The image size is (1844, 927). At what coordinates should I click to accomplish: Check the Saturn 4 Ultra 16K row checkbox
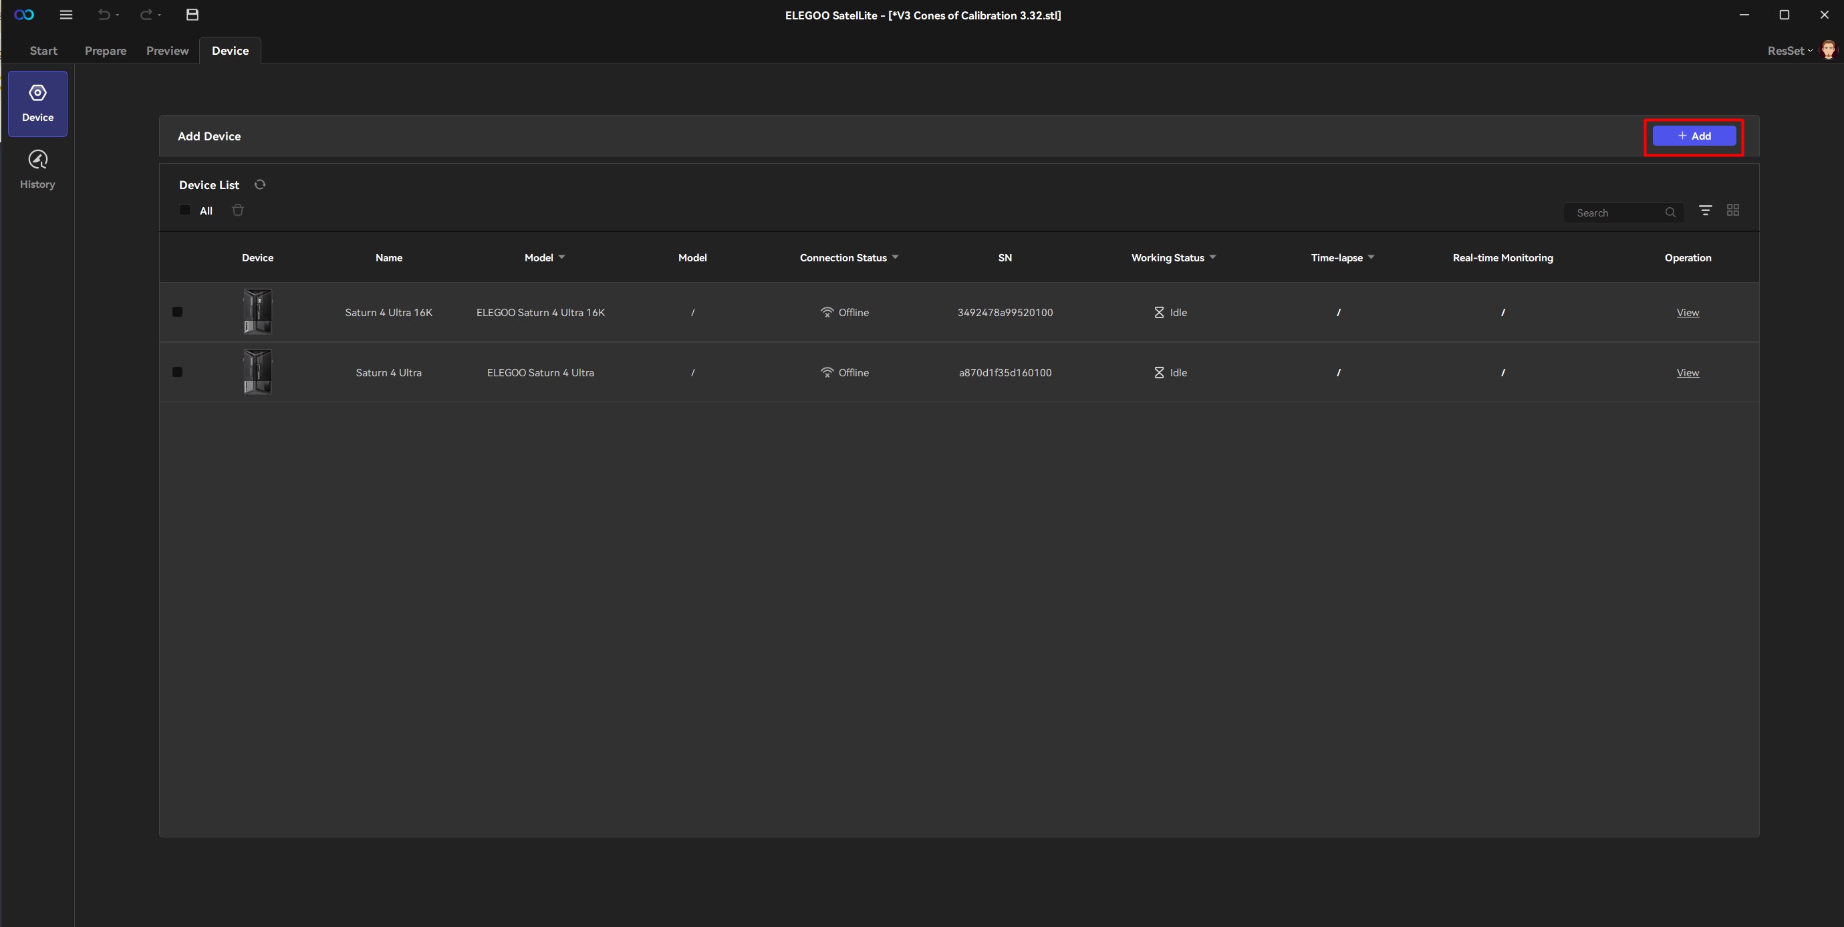178,312
